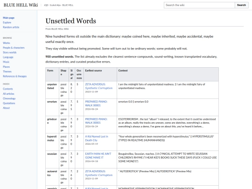Select the word errorism in Form column
The width and height of the screenshot is (252, 189).
(52, 102)
